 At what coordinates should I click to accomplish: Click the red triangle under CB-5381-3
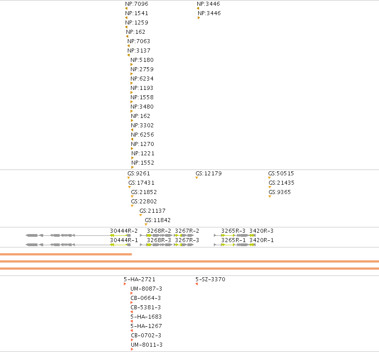[131, 312]
